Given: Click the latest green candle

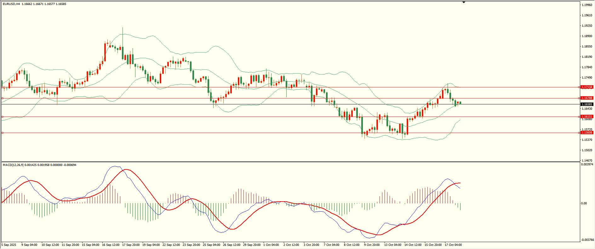Looking at the screenshot, I should (460, 103).
